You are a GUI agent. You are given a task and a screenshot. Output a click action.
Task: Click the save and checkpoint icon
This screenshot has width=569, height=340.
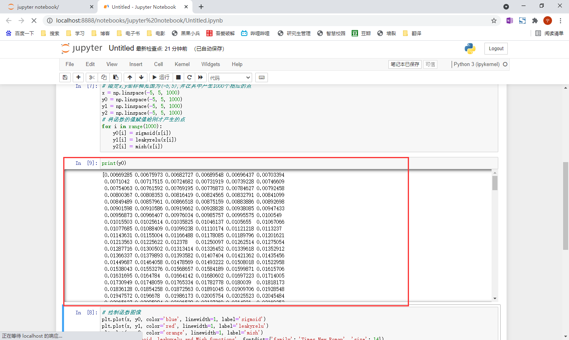[x=65, y=77]
